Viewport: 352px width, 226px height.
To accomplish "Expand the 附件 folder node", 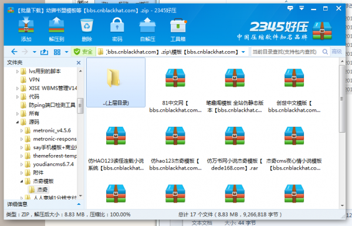I will (x=22, y=173).
